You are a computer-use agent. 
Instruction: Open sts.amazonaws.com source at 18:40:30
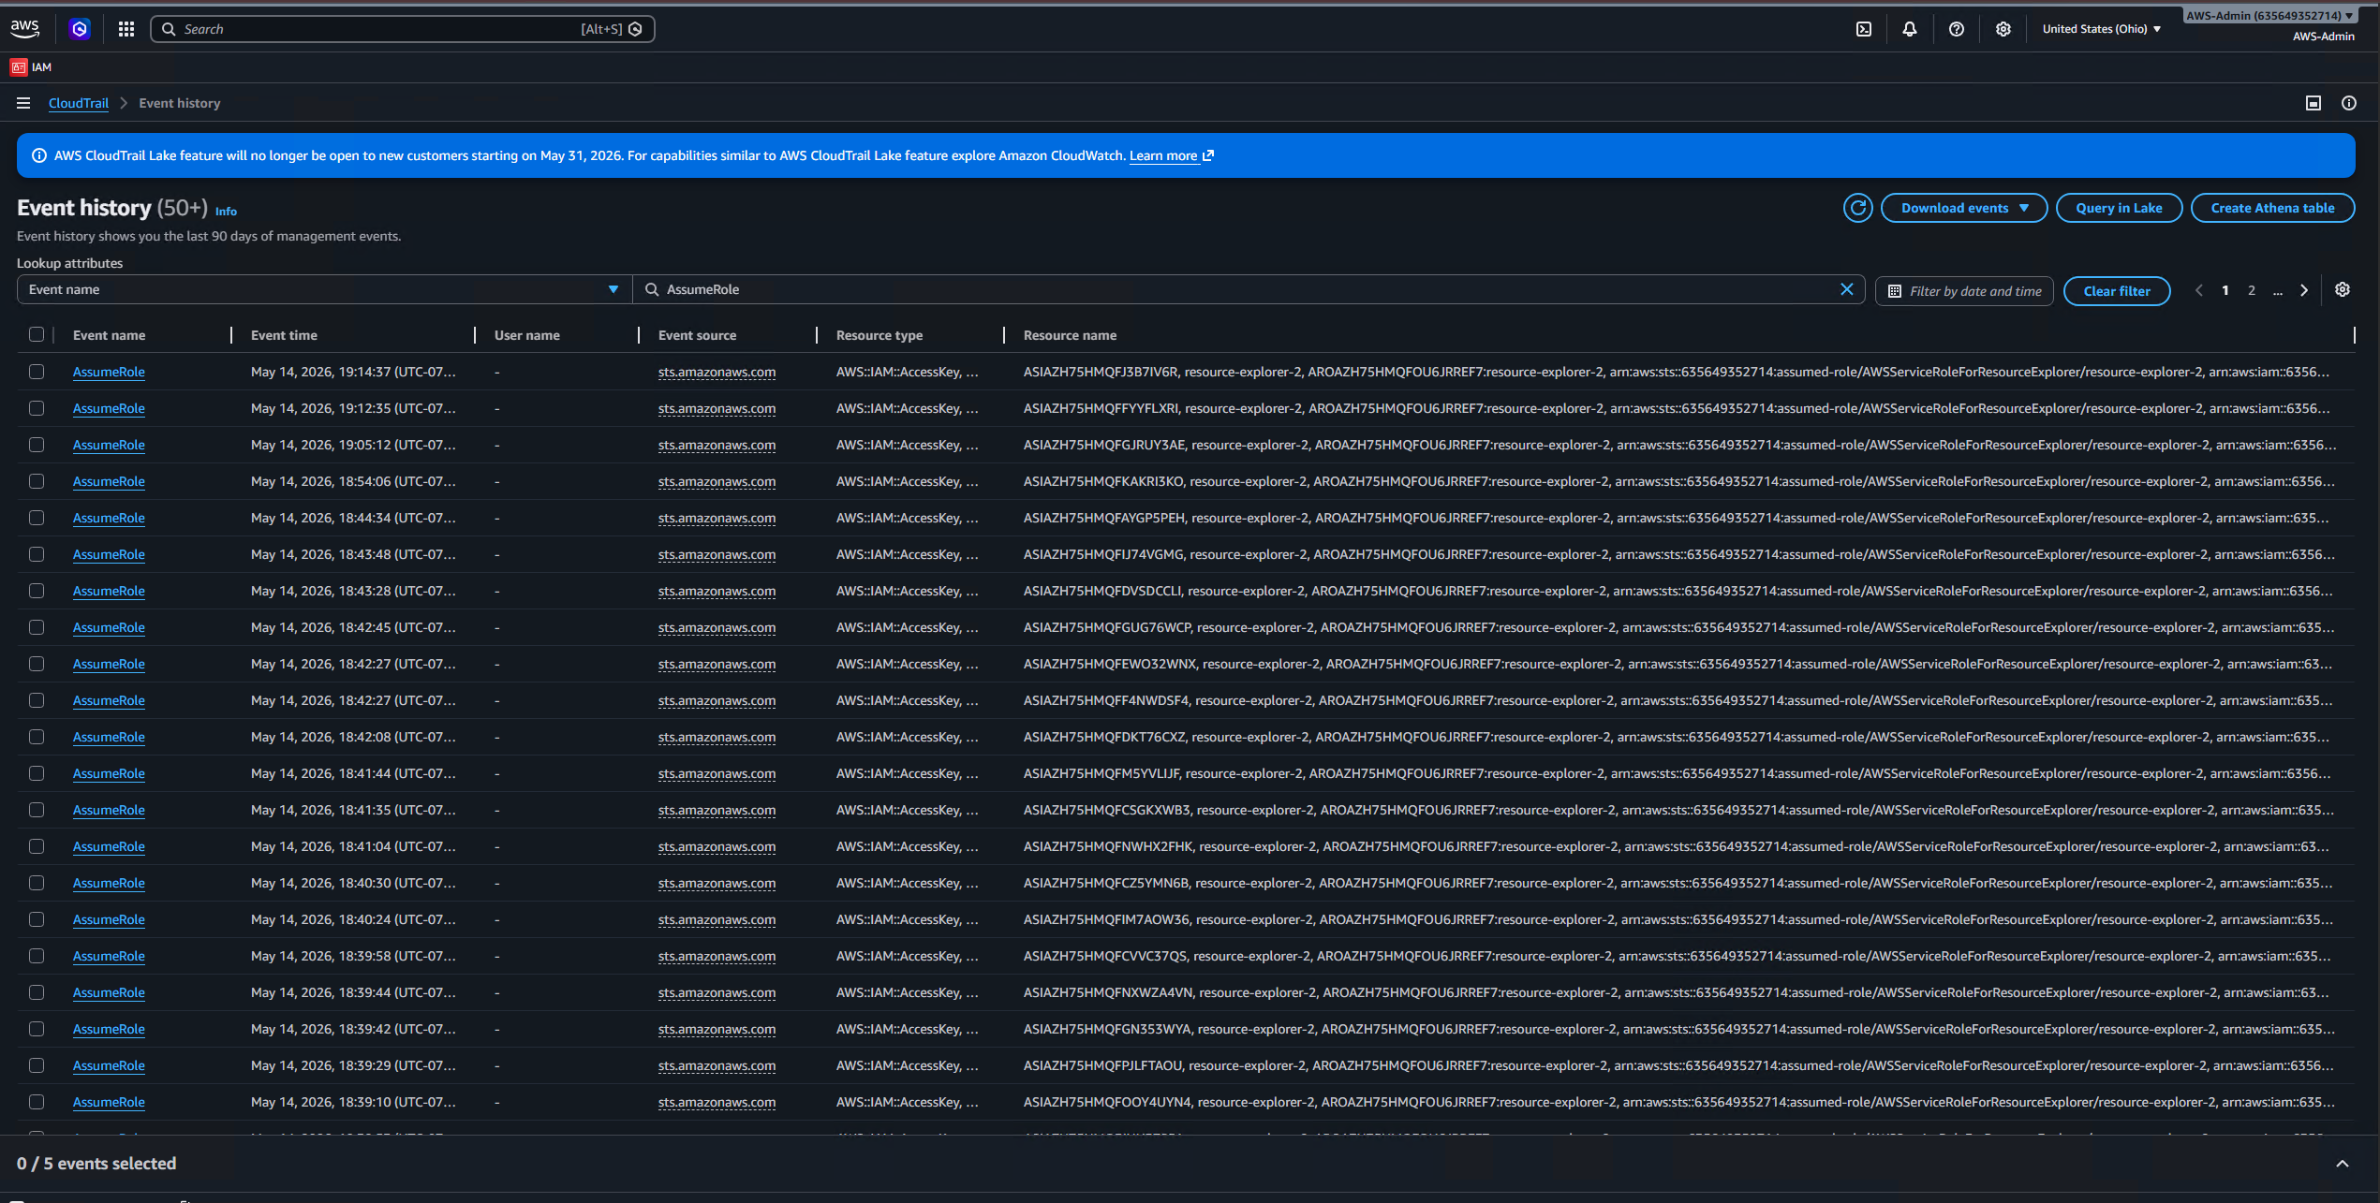[x=717, y=883]
